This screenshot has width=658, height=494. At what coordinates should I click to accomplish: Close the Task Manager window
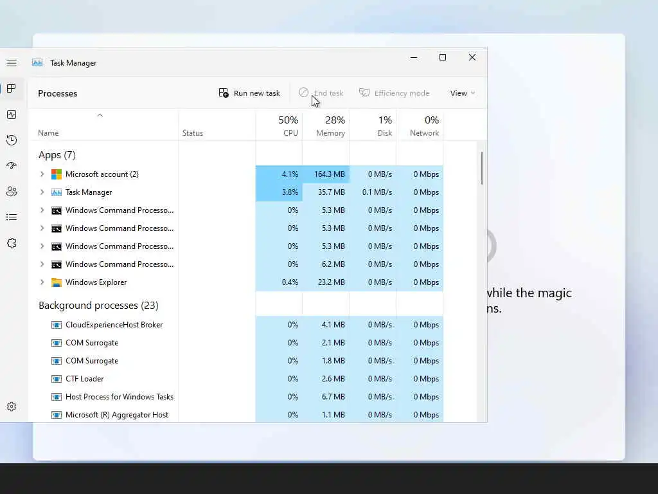click(x=472, y=57)
